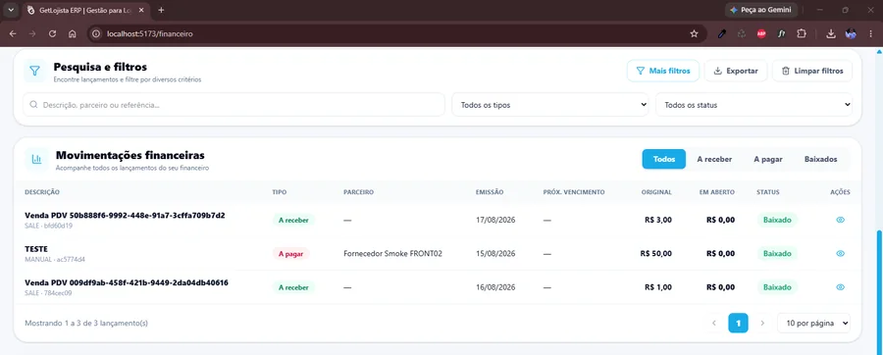Click the chart icon beside Movimentações financeiras
Screen dimensions: 883x355
pos(36,159)
